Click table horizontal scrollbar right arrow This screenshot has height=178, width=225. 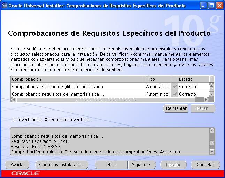(x=206, y=99)
